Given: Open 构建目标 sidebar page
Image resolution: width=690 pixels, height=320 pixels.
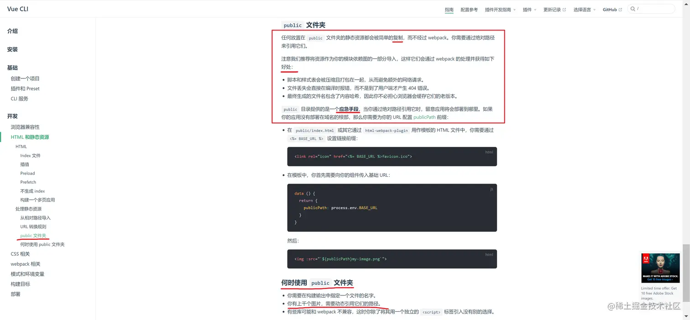Looking at the screenshot, I should (20, 284).
